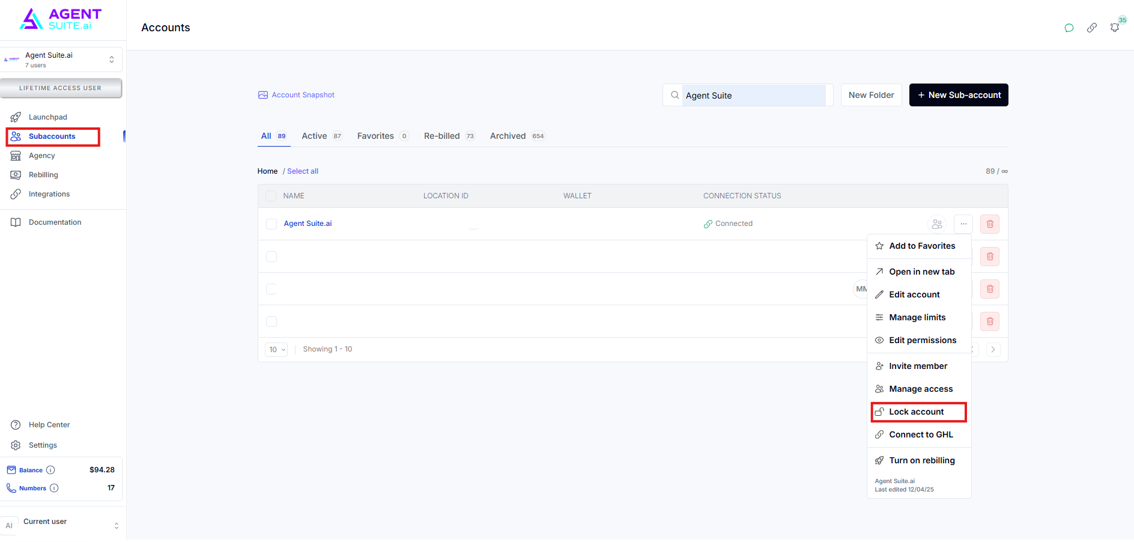Click the Agent Suite.ai logo

coord(61,19)
